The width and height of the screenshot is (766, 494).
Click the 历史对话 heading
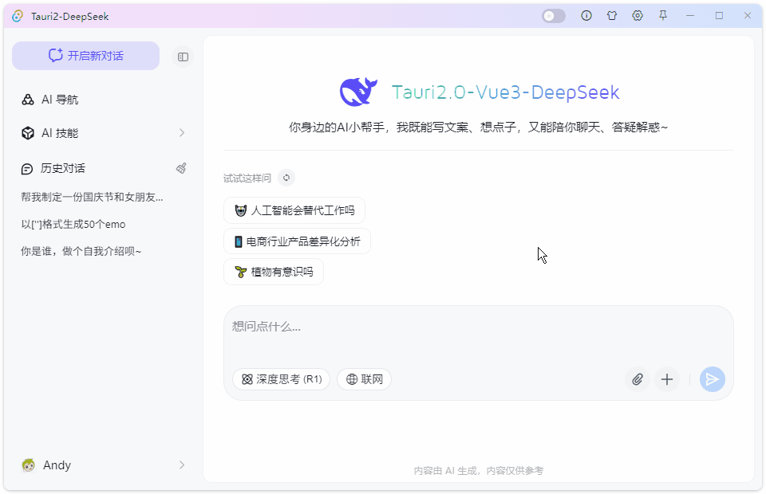tap(62, 168)
